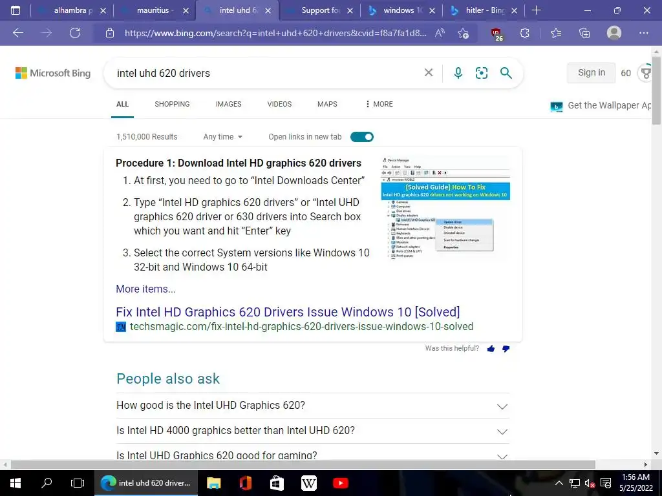Screen dimensions: 662x496
Task: Open the Any time filter dropdown
Action: tap(222, 137)
